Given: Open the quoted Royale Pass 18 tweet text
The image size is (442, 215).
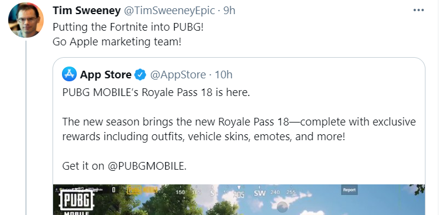Looking at the screenshot, I should 239,129.
